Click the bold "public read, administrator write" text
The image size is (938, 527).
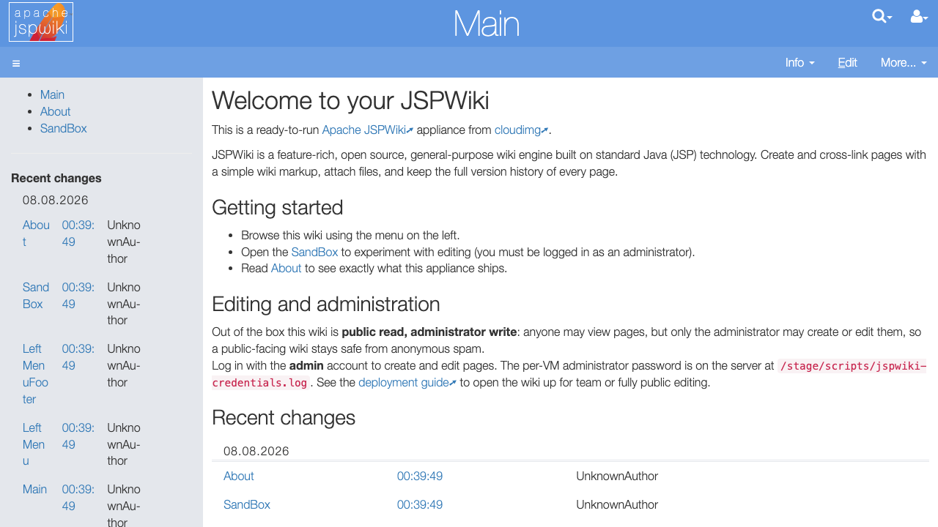(x=429, y=332)
